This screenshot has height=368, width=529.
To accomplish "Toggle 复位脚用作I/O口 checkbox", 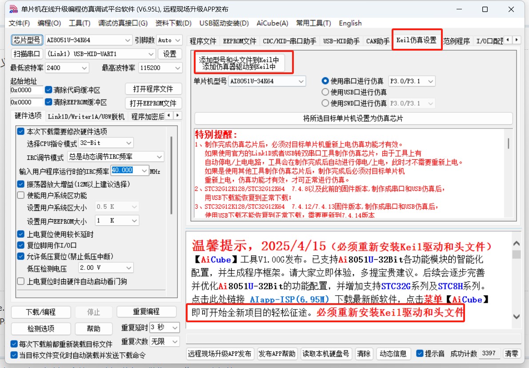I will coord(20,245).
